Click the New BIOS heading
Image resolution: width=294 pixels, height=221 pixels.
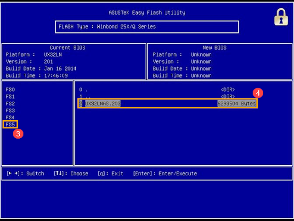coord(215,48)
